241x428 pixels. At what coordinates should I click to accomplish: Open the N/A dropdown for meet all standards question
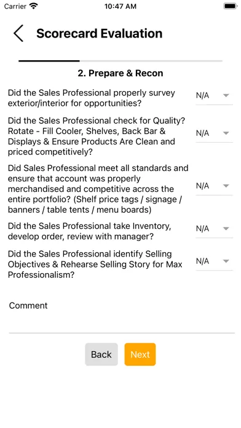point(214,186)
